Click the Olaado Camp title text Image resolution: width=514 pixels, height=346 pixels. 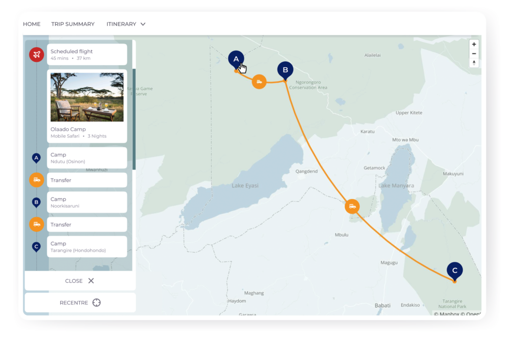pyautogui.click(x=68, y=129)
